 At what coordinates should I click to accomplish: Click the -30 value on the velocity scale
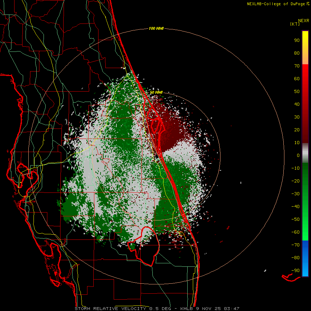[x=295, y=194]
